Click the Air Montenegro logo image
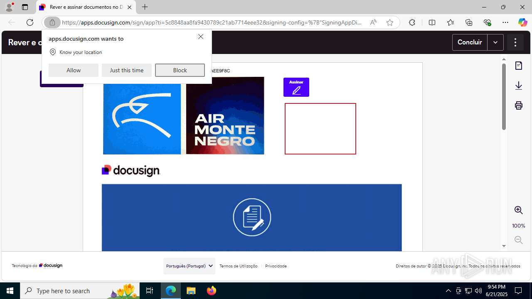The width and height of the screenshot is (532, 299). [184, 115]
